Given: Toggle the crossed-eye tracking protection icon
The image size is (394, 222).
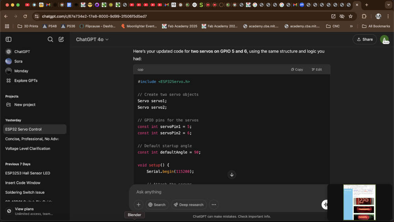Looking at the screenshot, I should pyautogui.click(x=342, y=16).
